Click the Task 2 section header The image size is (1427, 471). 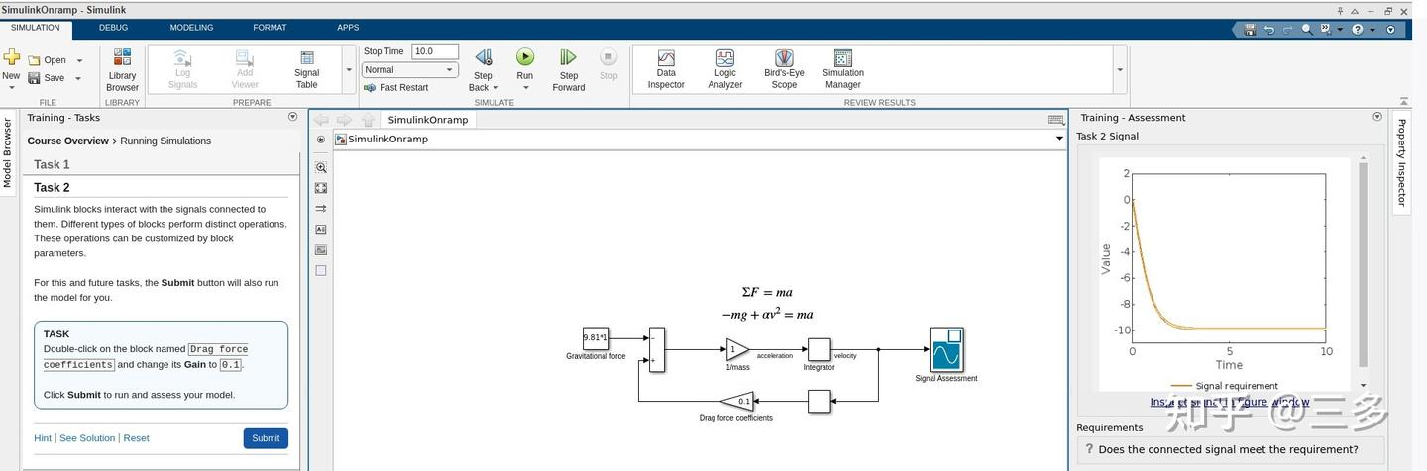pos(161,187)
